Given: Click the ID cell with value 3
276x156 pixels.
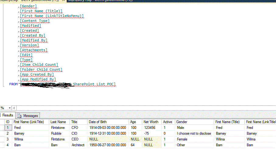Looking at the screenshot, I should 8,139.
